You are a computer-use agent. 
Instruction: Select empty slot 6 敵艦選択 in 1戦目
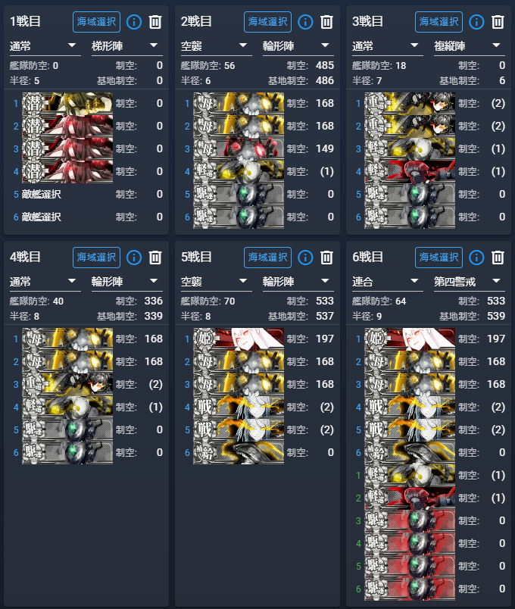click(x=42, y=217)
